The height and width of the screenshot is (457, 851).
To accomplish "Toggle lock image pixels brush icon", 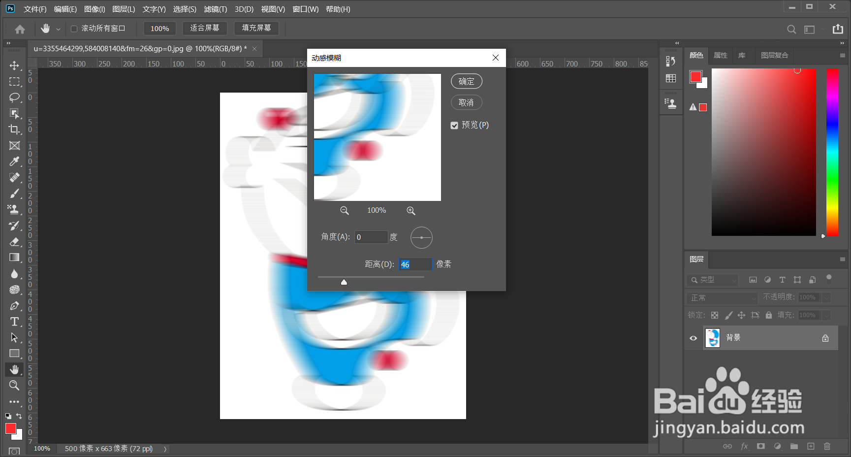I will [728, 315].
